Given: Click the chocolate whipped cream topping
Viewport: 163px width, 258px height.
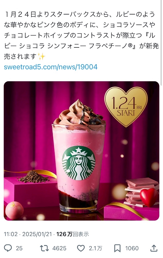Looking at the screenshot, I should tap(79, 113).
